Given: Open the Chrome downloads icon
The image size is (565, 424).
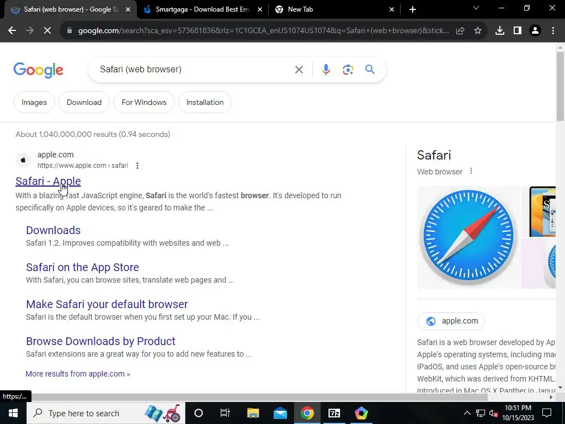Looking at the screenshot, I should tap(500, 31).
